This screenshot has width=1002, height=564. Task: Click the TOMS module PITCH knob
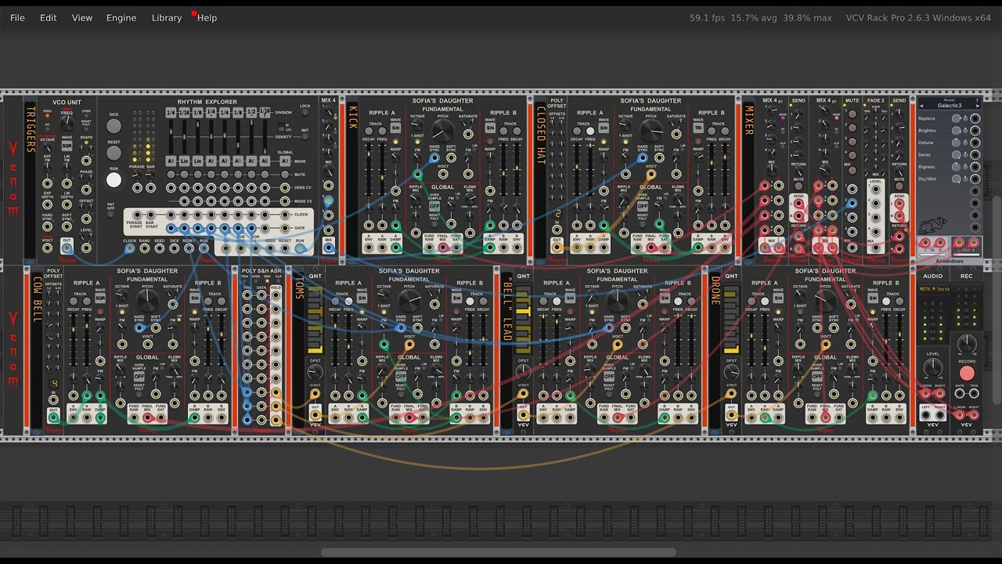coord(409,300)
